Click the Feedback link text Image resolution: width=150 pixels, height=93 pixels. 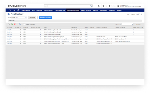[113, 6]
